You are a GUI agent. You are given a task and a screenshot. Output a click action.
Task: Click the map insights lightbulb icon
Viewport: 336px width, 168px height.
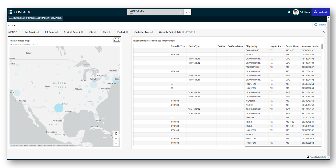coord(118,39)
